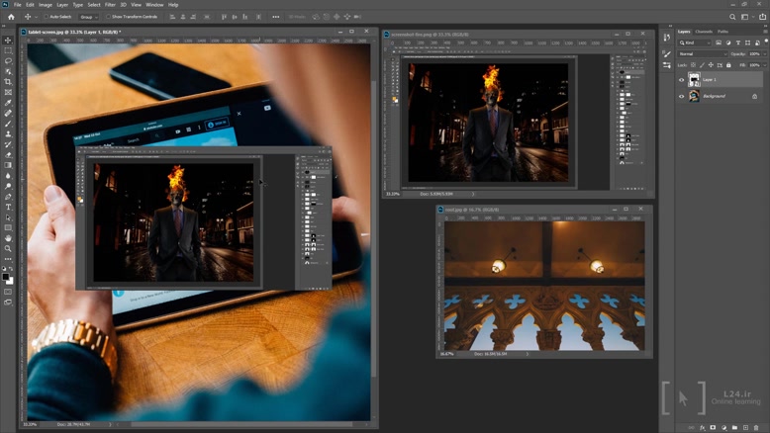
Task: Click the foreground color swatch
Action: [x=7, y=278]
